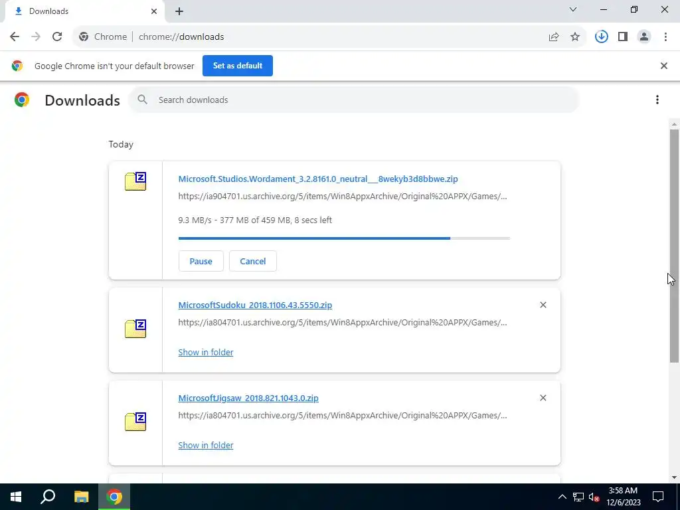Show hidden system tray icons
The image size is (680, 510).
(x=562, y=497)
